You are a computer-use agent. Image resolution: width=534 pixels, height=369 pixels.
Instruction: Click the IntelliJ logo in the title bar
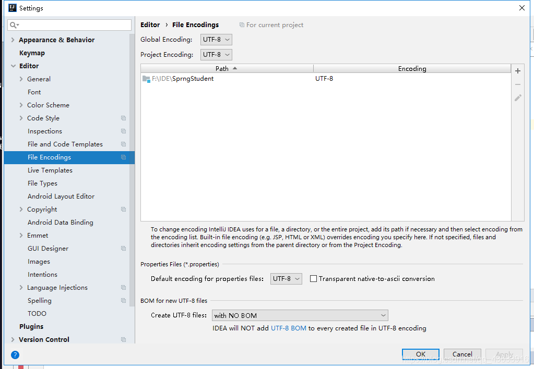(13, 8)
